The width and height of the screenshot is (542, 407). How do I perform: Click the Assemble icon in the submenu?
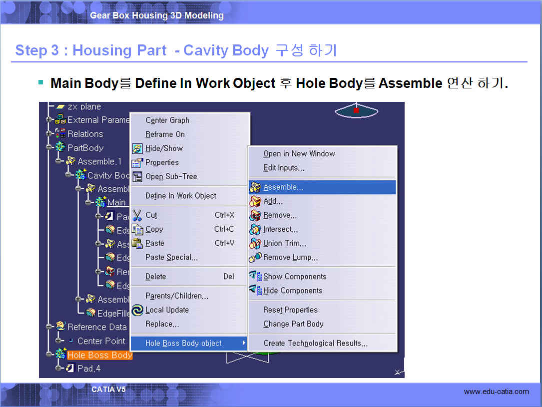point(255,188)
